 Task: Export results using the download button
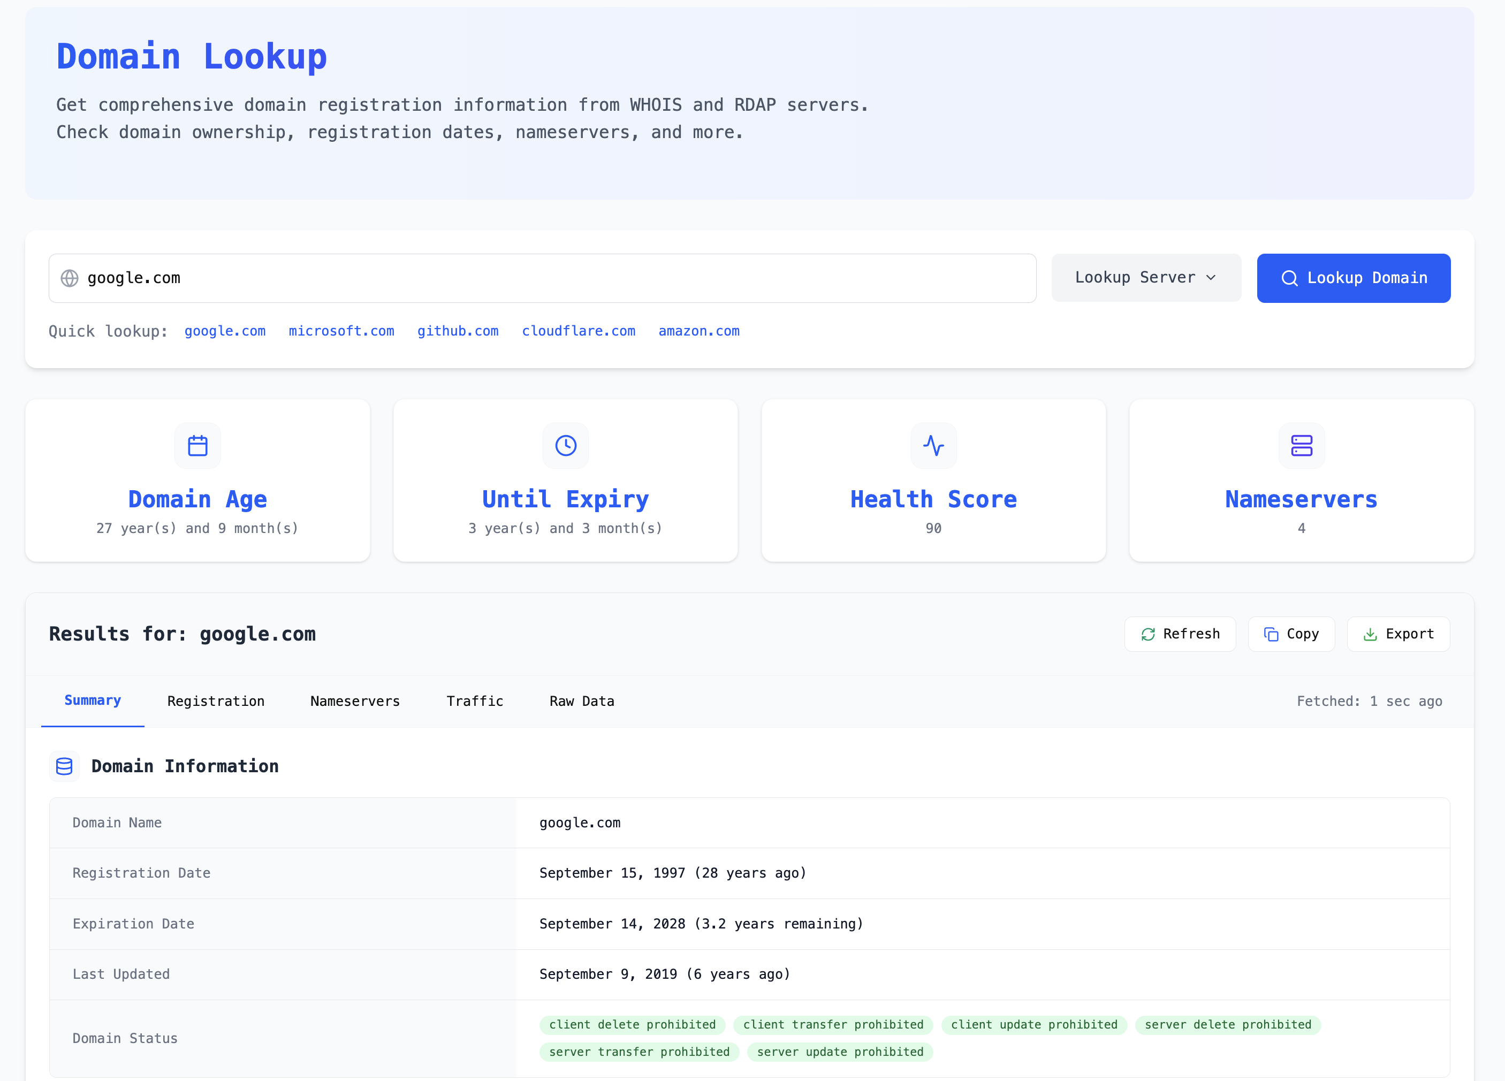[x=1397, y=634]
